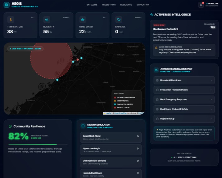Click the Evacuation Shelter legend swatch
This screenshot has height=178, width=222.
(115, 104)
